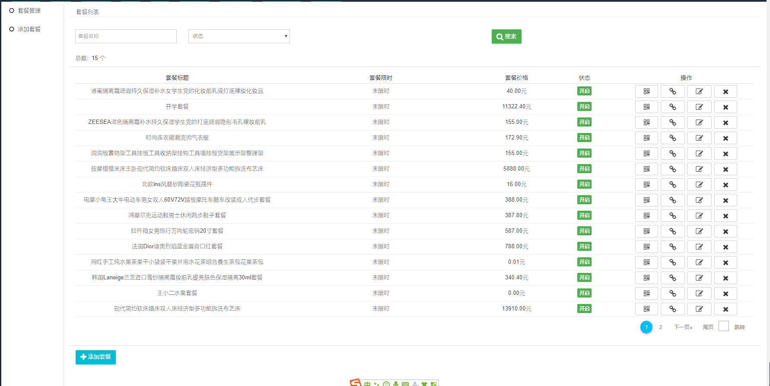Open link icon for 王小二水果套餐
Screen dimensions: 770x386
673,293
